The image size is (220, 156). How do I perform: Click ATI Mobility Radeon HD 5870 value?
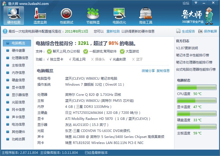pos(108,119)
